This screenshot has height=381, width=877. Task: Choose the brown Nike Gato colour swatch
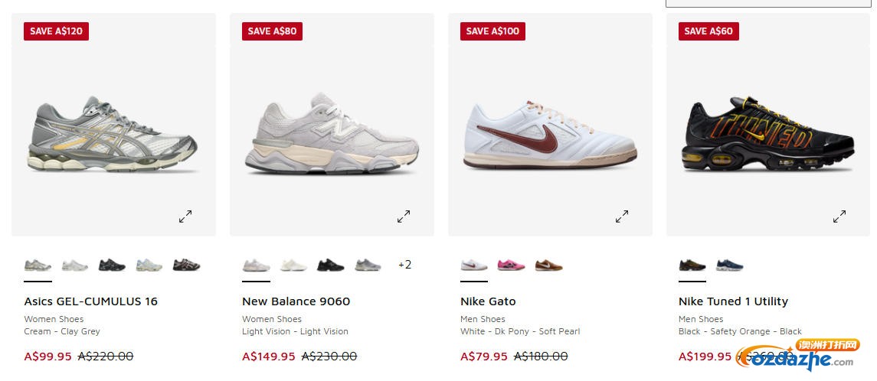coord(548,265)
